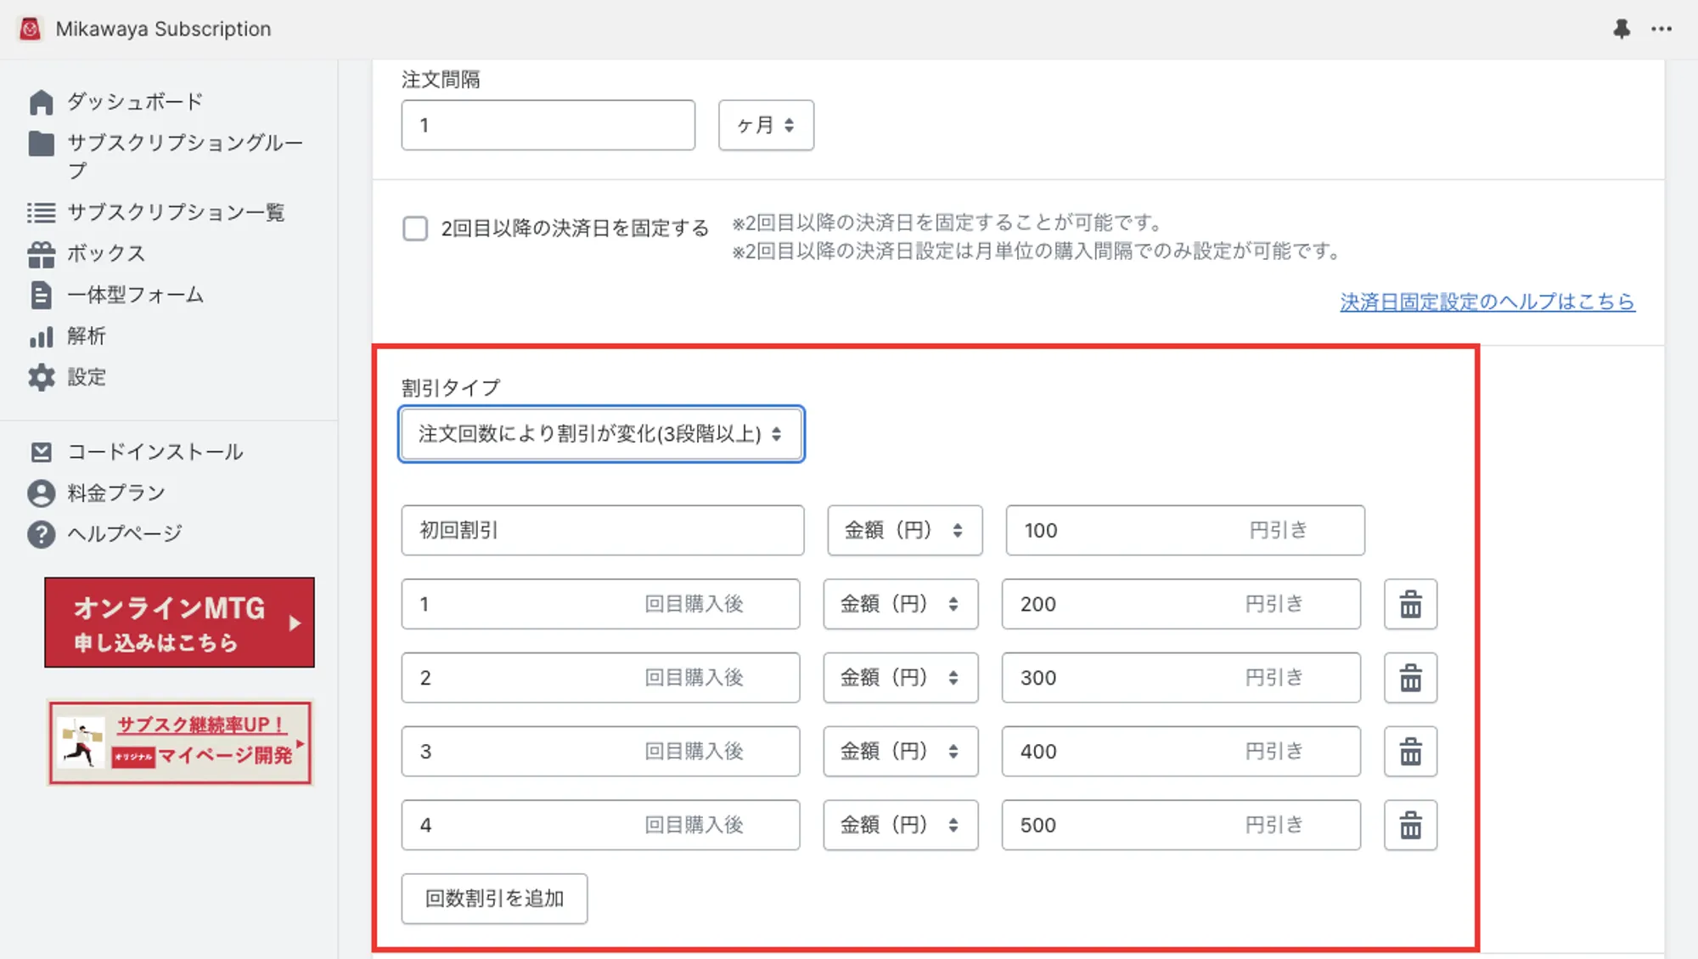Screen dimensions: 1698x959
Task: Open サブスクリプション一覧 menu item
Action: tap(156, 212)
